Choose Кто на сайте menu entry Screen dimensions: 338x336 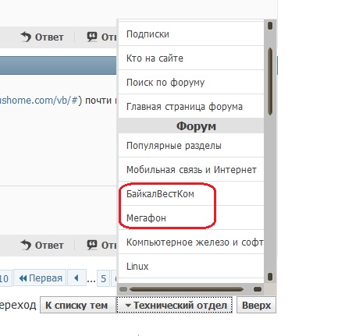(x=191, y=58)
